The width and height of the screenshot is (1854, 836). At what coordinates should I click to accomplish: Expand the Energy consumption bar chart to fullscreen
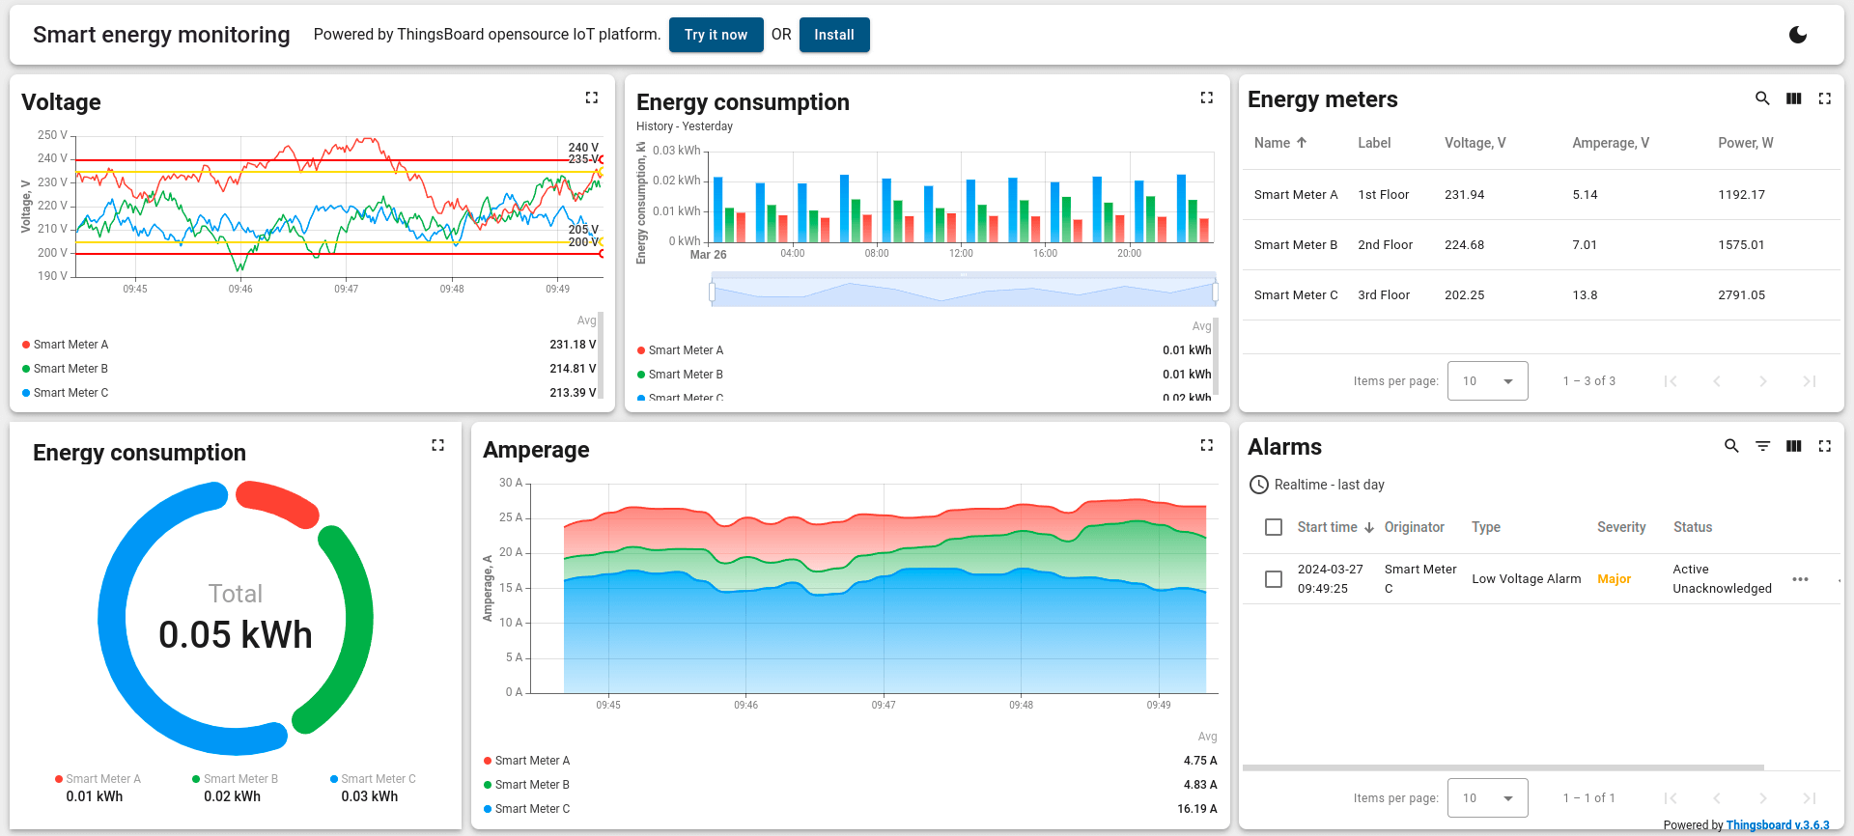point(1206,98)
